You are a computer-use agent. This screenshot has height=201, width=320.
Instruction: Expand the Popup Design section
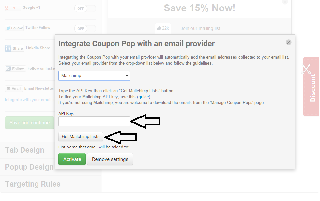(29, 167)
